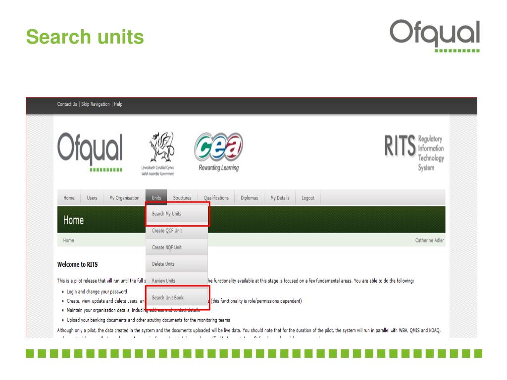Click the Logout tab
The image size is (507, 380).
[308, 198]
